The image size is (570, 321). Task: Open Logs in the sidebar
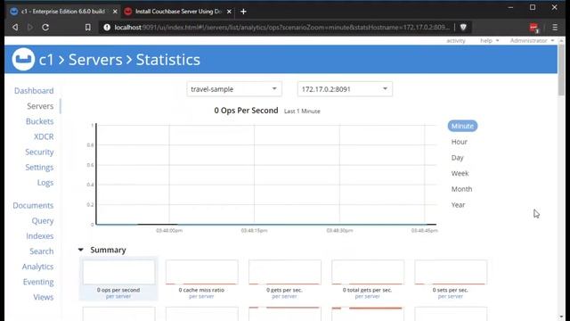(45, 183)
